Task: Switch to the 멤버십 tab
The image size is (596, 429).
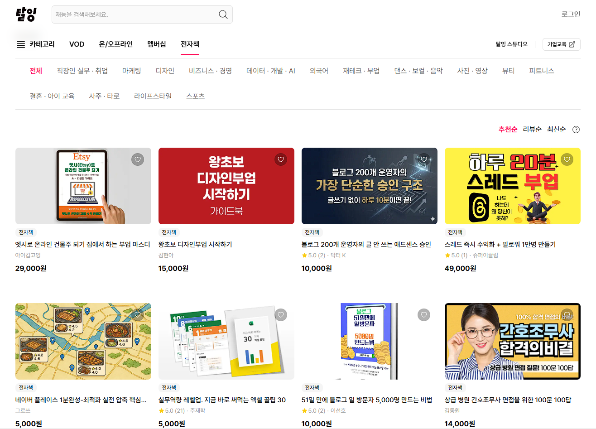Action: point(157,44)
